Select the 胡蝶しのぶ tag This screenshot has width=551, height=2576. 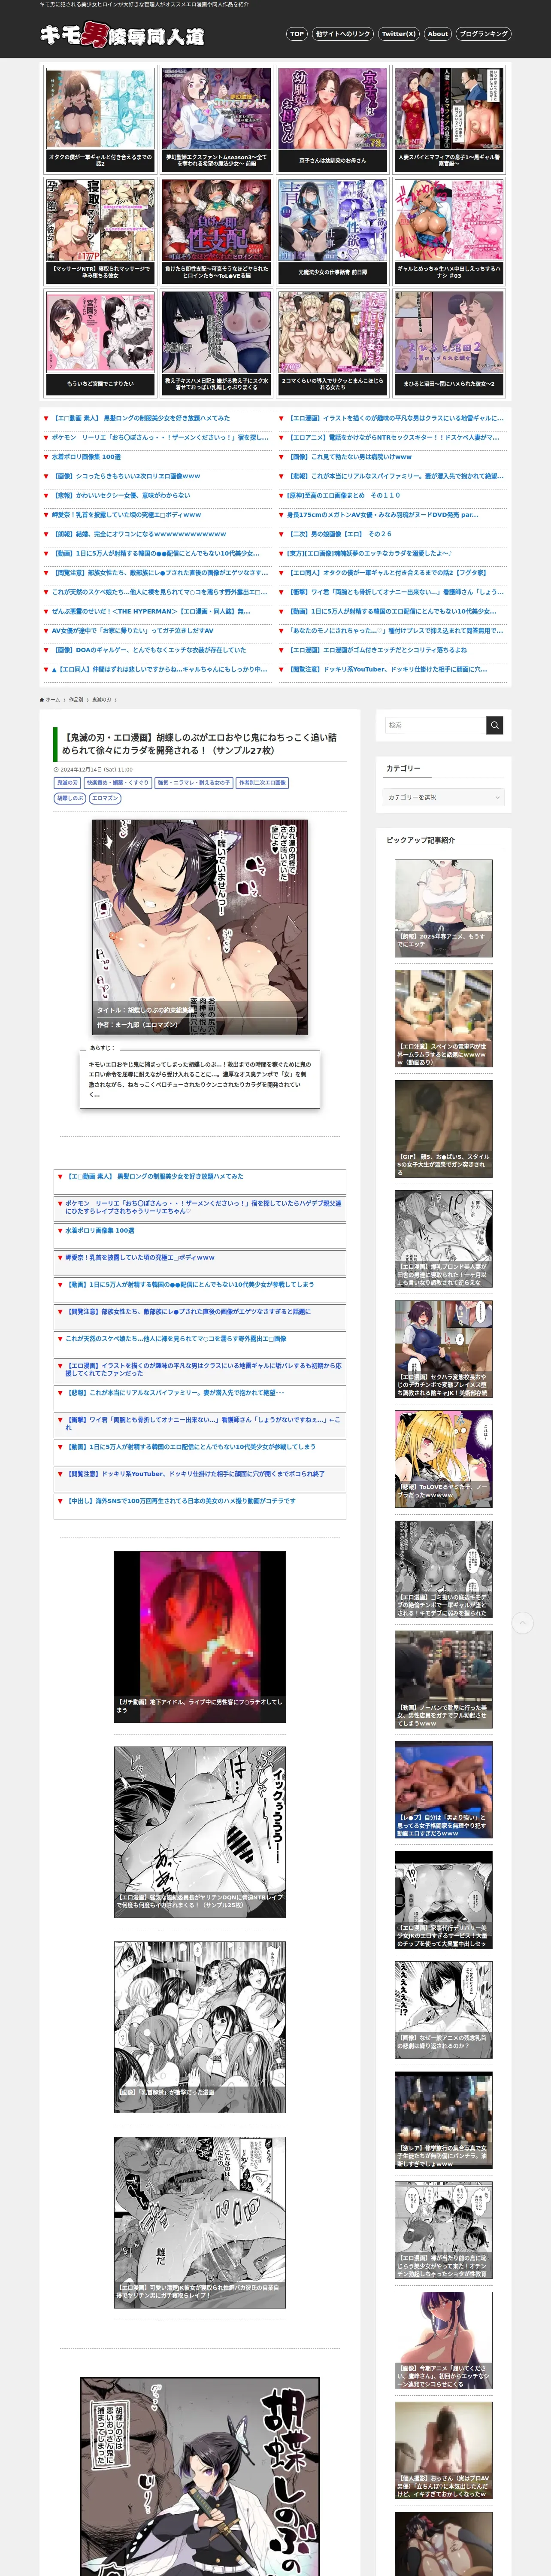pos(70,798)
